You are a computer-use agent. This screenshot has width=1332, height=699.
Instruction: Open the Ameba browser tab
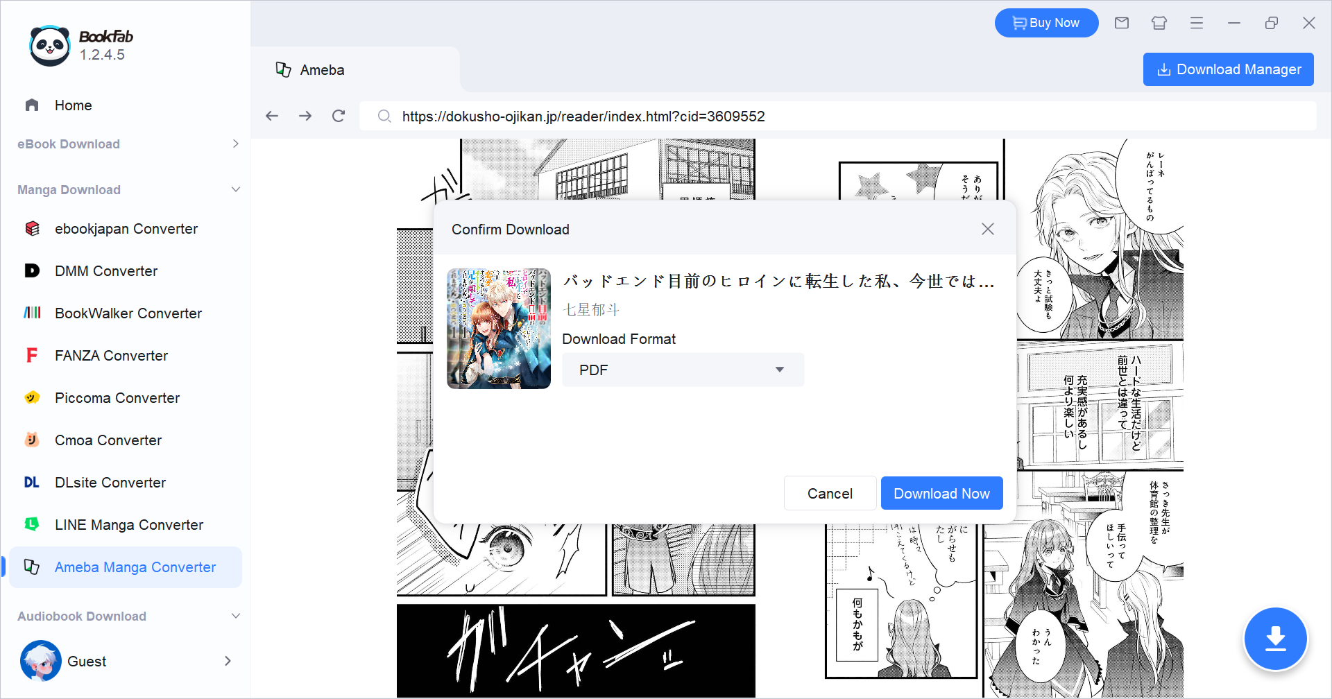pyautogui.click(x=355, y=69)
